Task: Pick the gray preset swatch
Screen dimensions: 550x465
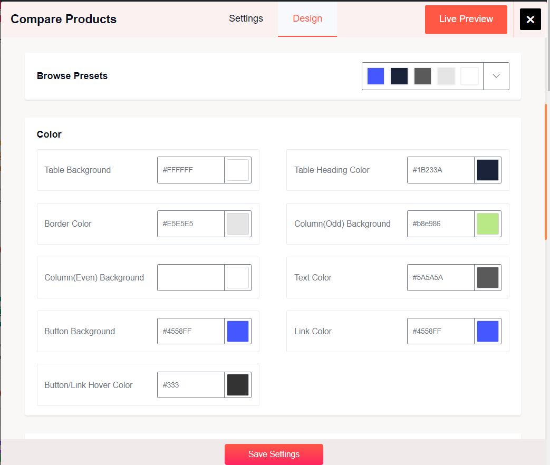Action: click(x=422, y=76)
